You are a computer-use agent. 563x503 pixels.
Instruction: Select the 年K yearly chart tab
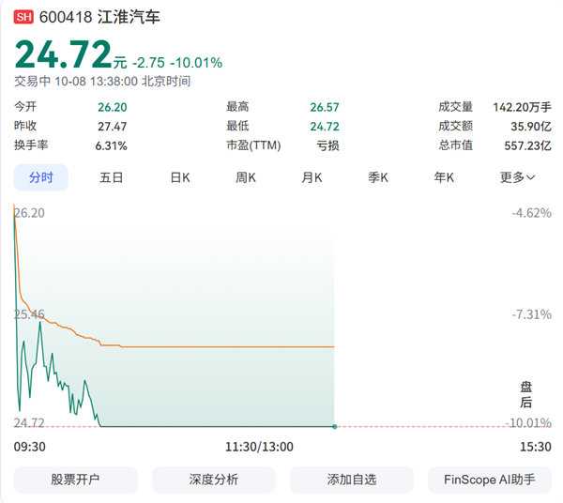tap(444, 177)
